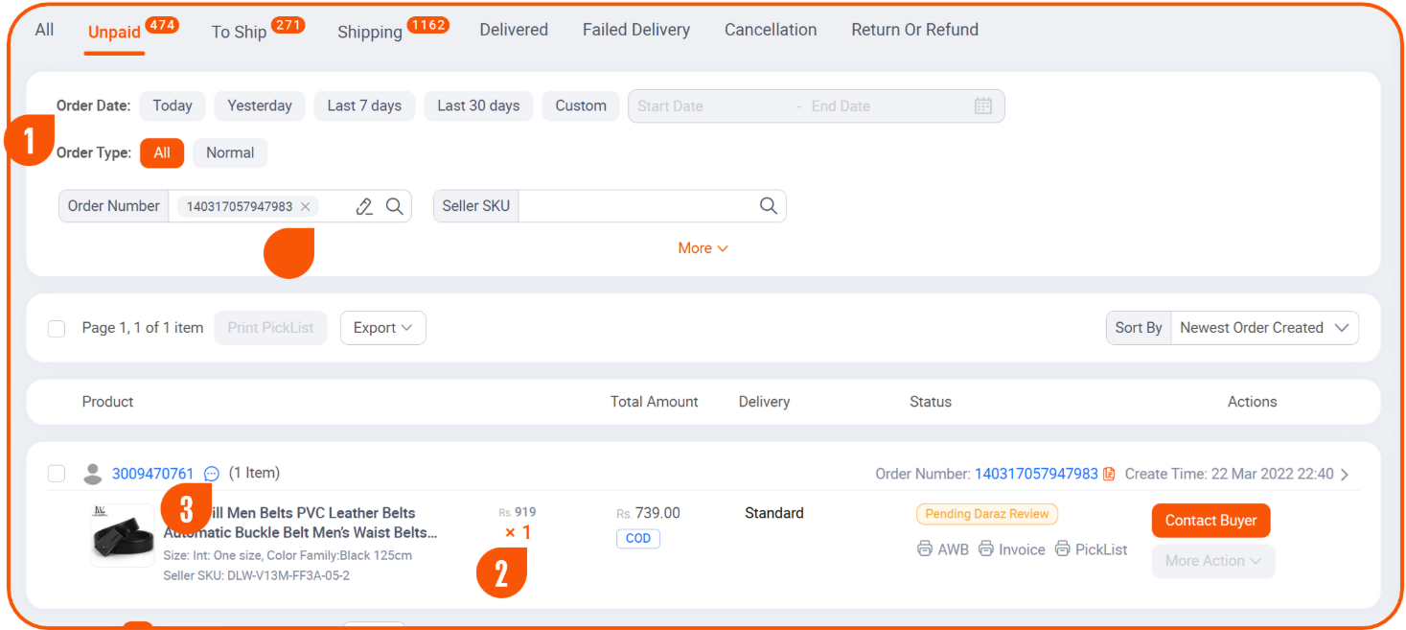Image resolution: width=1406 pixels, height=630 pixels.
Task: Open the Export dropdown
Action: [x=382, y=328]
